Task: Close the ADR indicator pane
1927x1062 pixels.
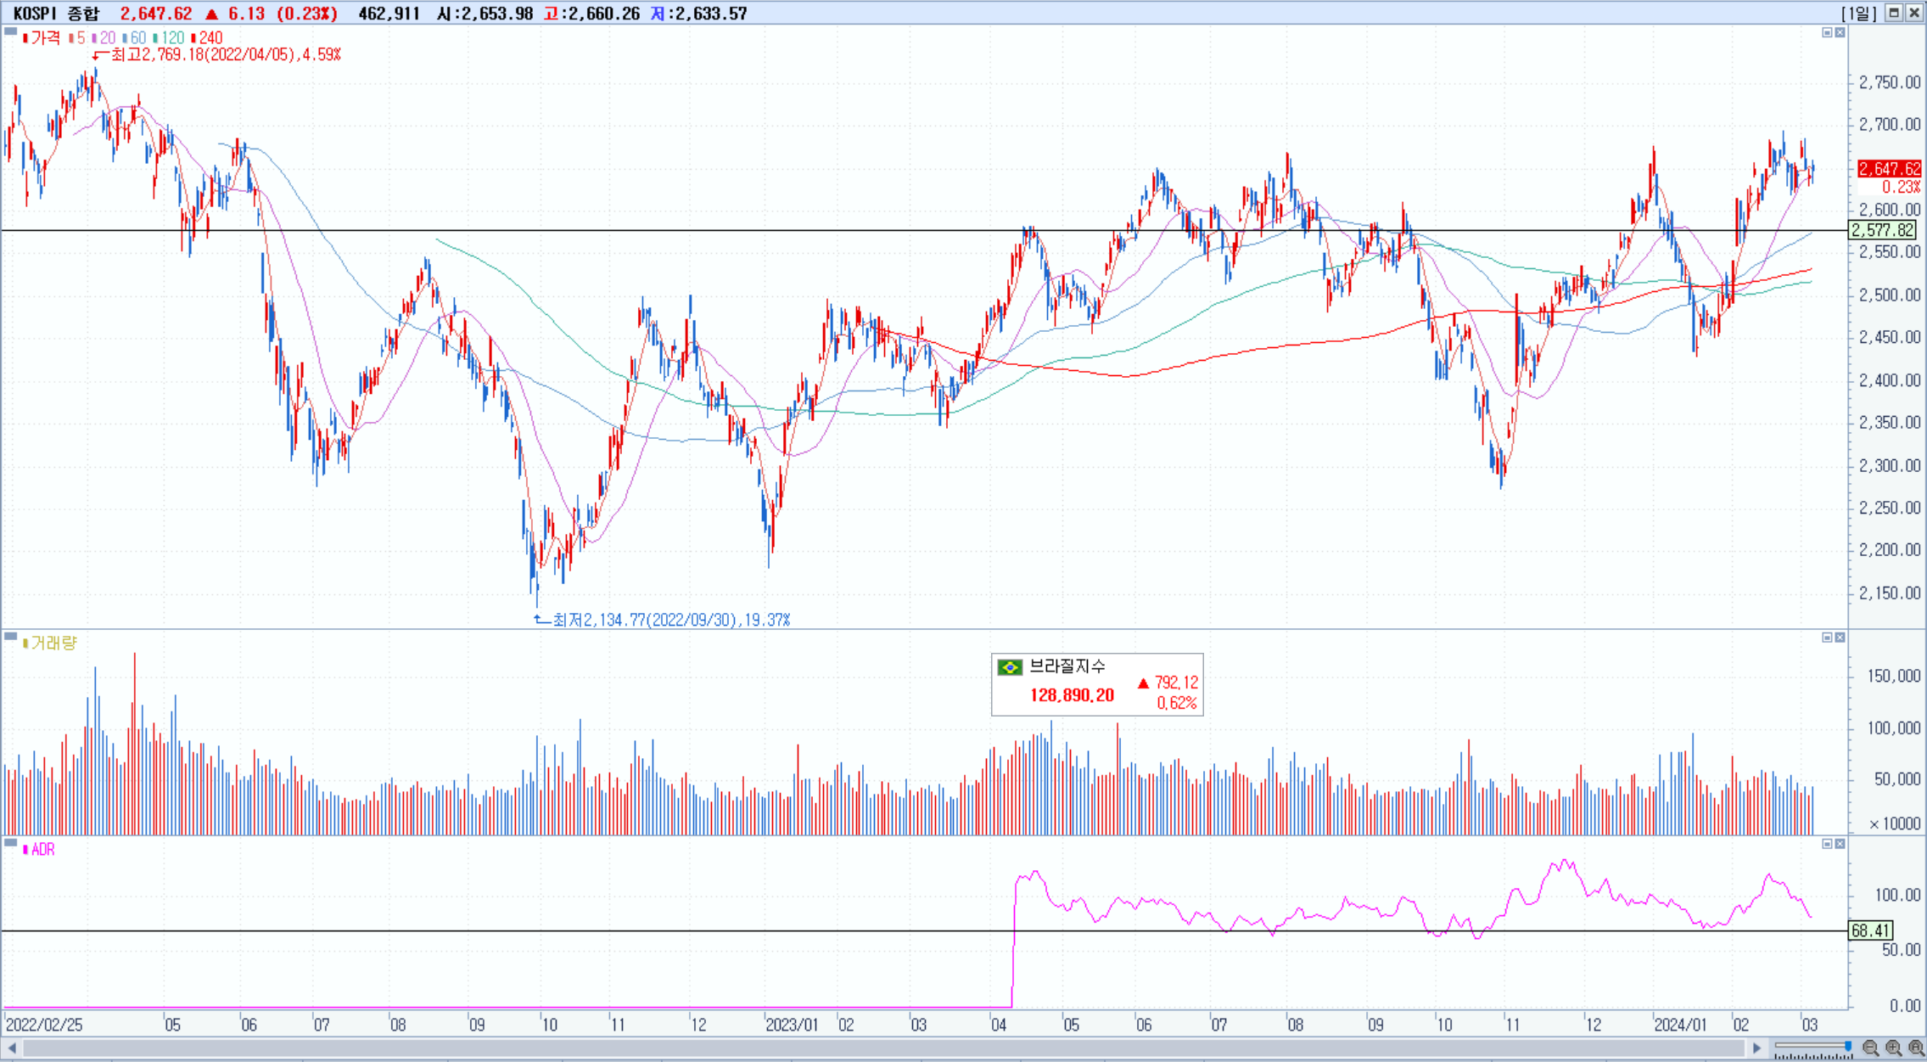Action: tap(1840, 844)
